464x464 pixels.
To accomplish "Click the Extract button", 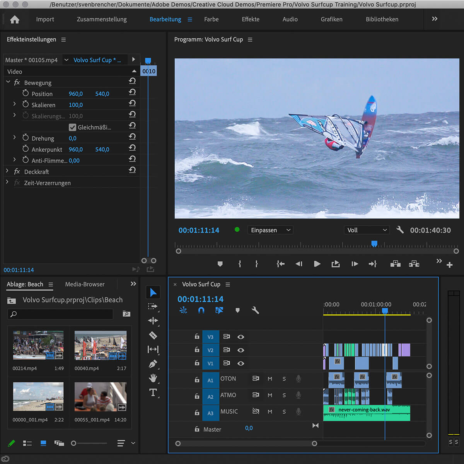I will click(x=414, y=264).
